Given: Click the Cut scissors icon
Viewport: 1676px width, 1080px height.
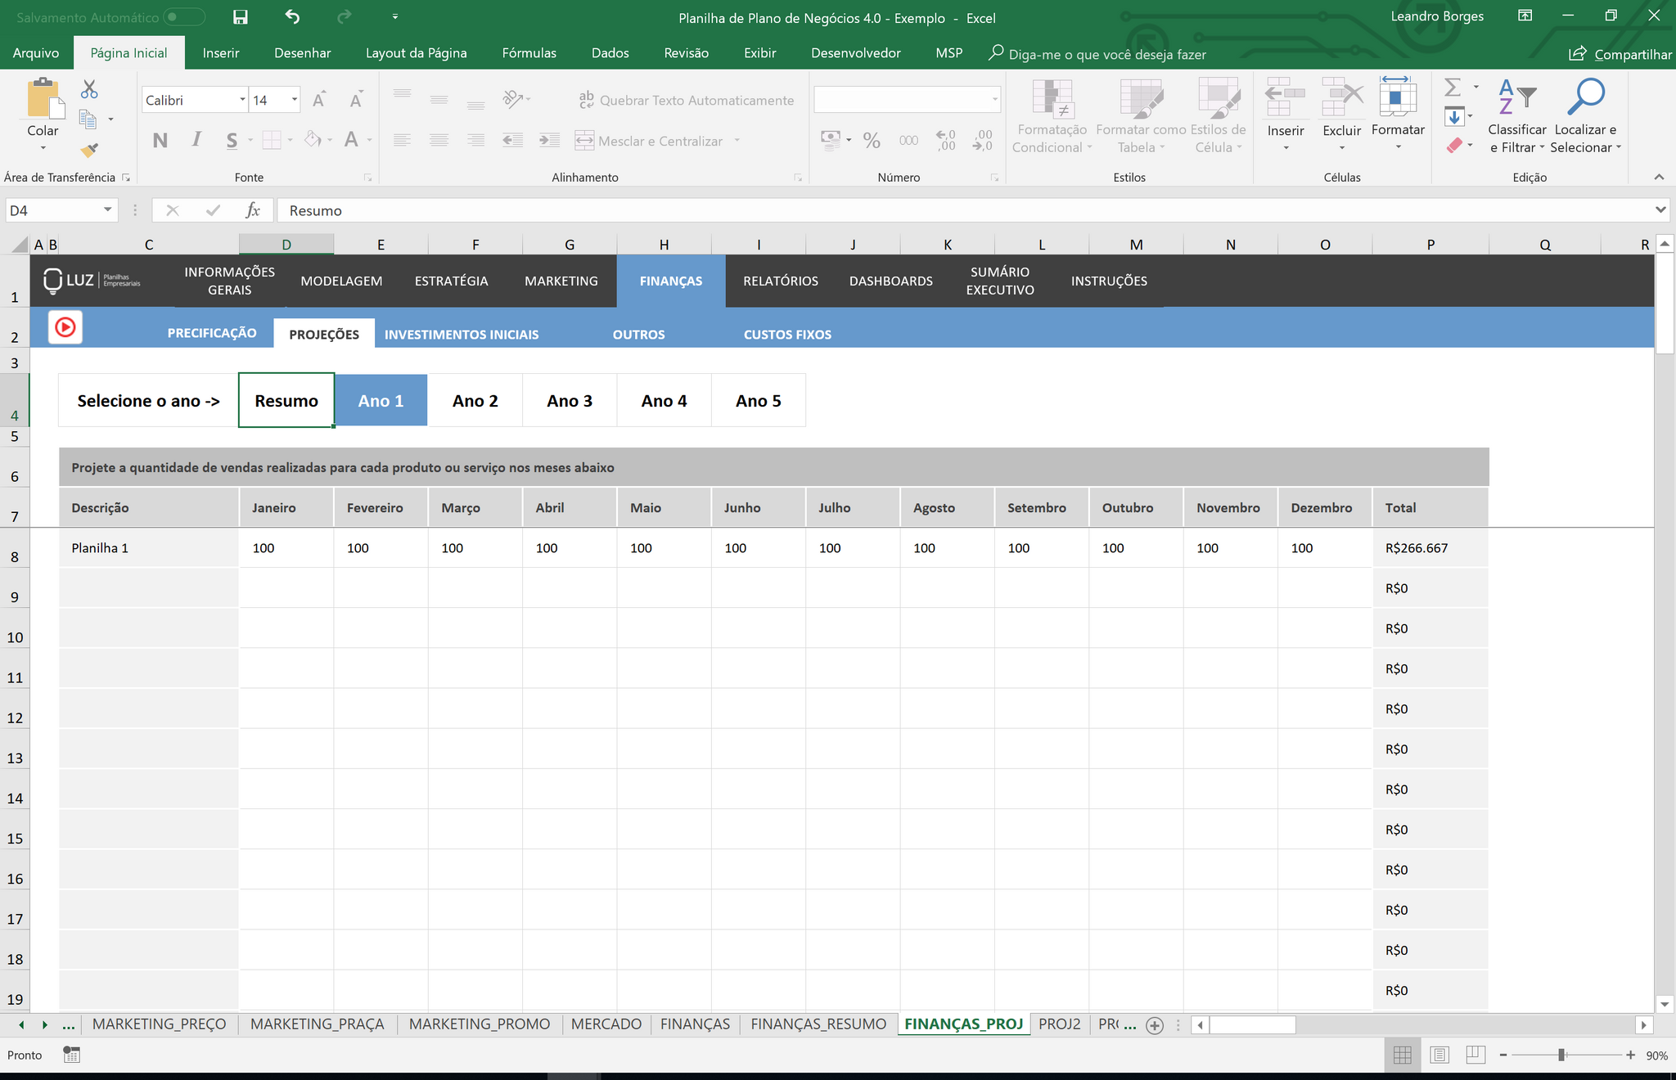Looking at the screenshot, I should (89, 89).
